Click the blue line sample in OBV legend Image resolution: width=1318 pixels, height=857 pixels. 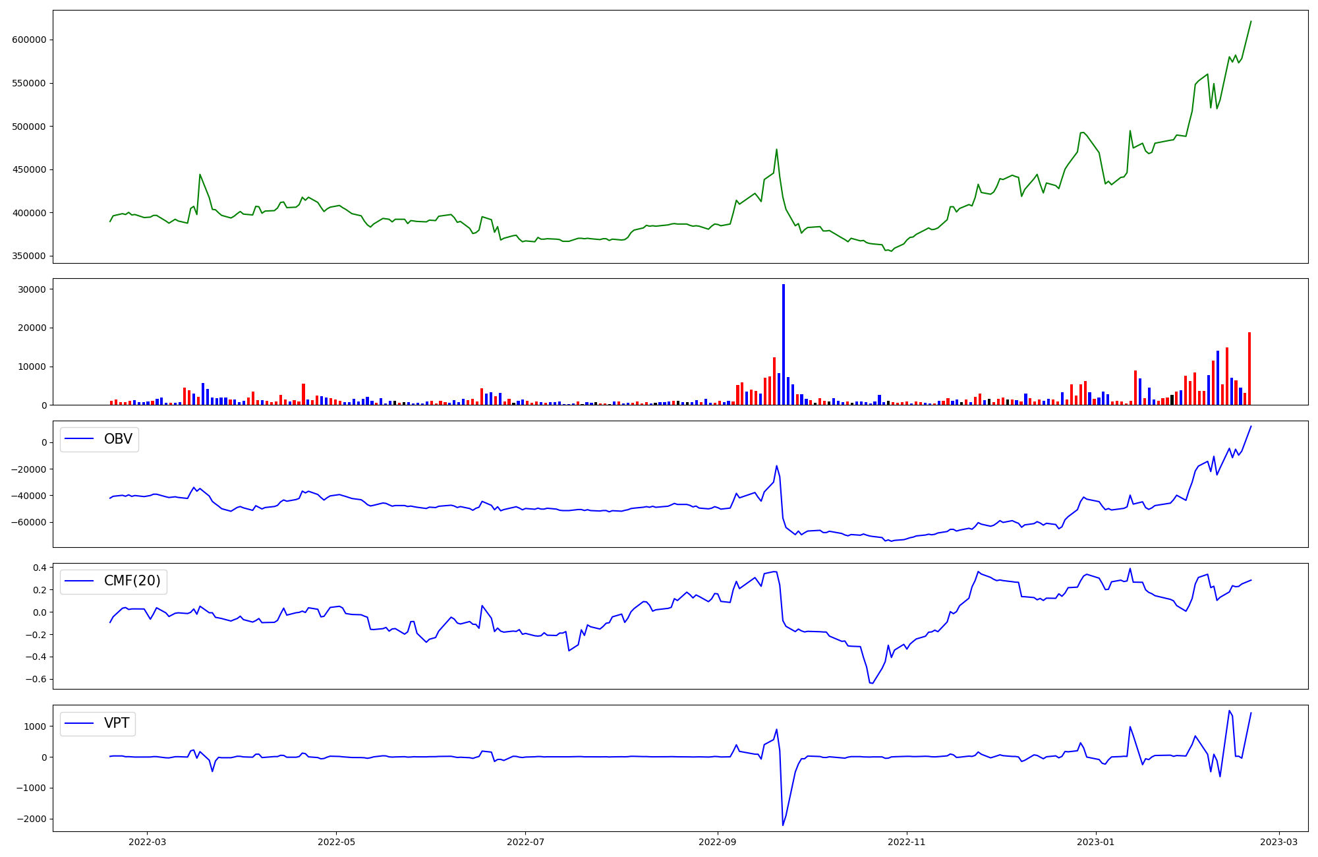(x=80, y=439)
